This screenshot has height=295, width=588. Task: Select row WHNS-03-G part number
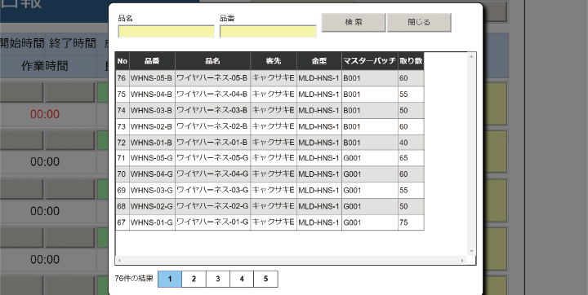point(152,190)
